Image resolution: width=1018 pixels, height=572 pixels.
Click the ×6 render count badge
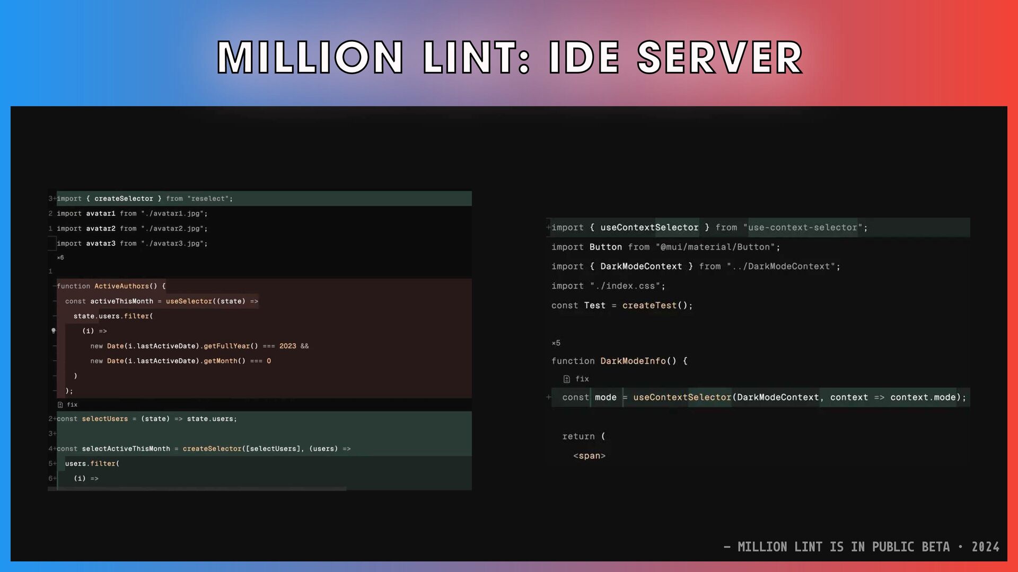tap(60, 258)
